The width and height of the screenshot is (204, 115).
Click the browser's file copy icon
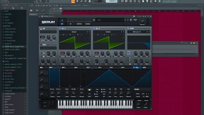pos(13,8)
